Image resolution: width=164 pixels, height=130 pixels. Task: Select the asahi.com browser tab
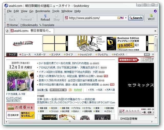point(31,31)
